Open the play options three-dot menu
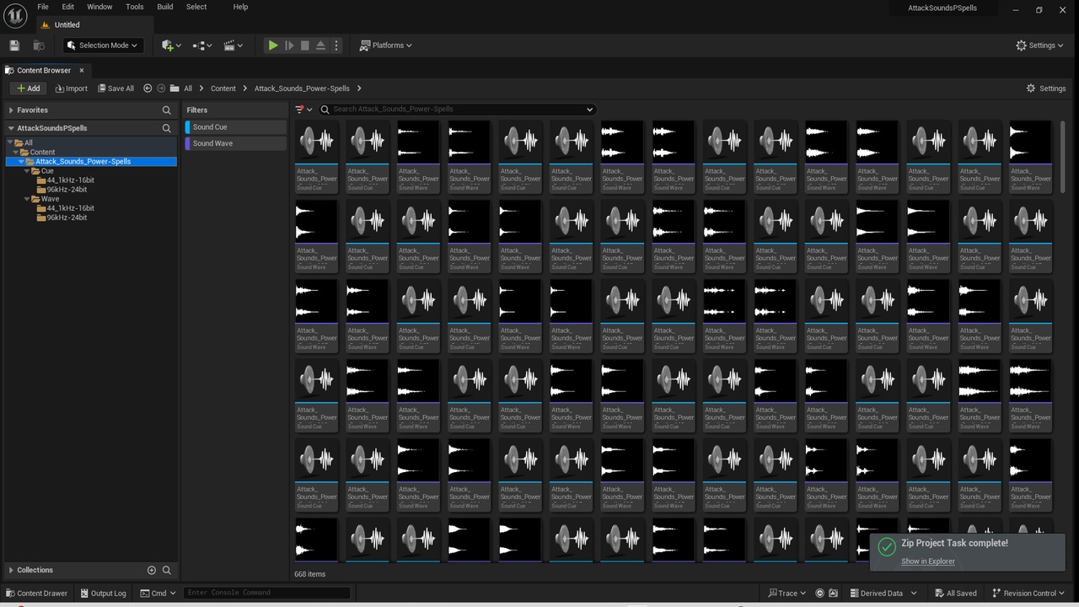This screenshot has width=1079, height=607. [x=336, y=46]
